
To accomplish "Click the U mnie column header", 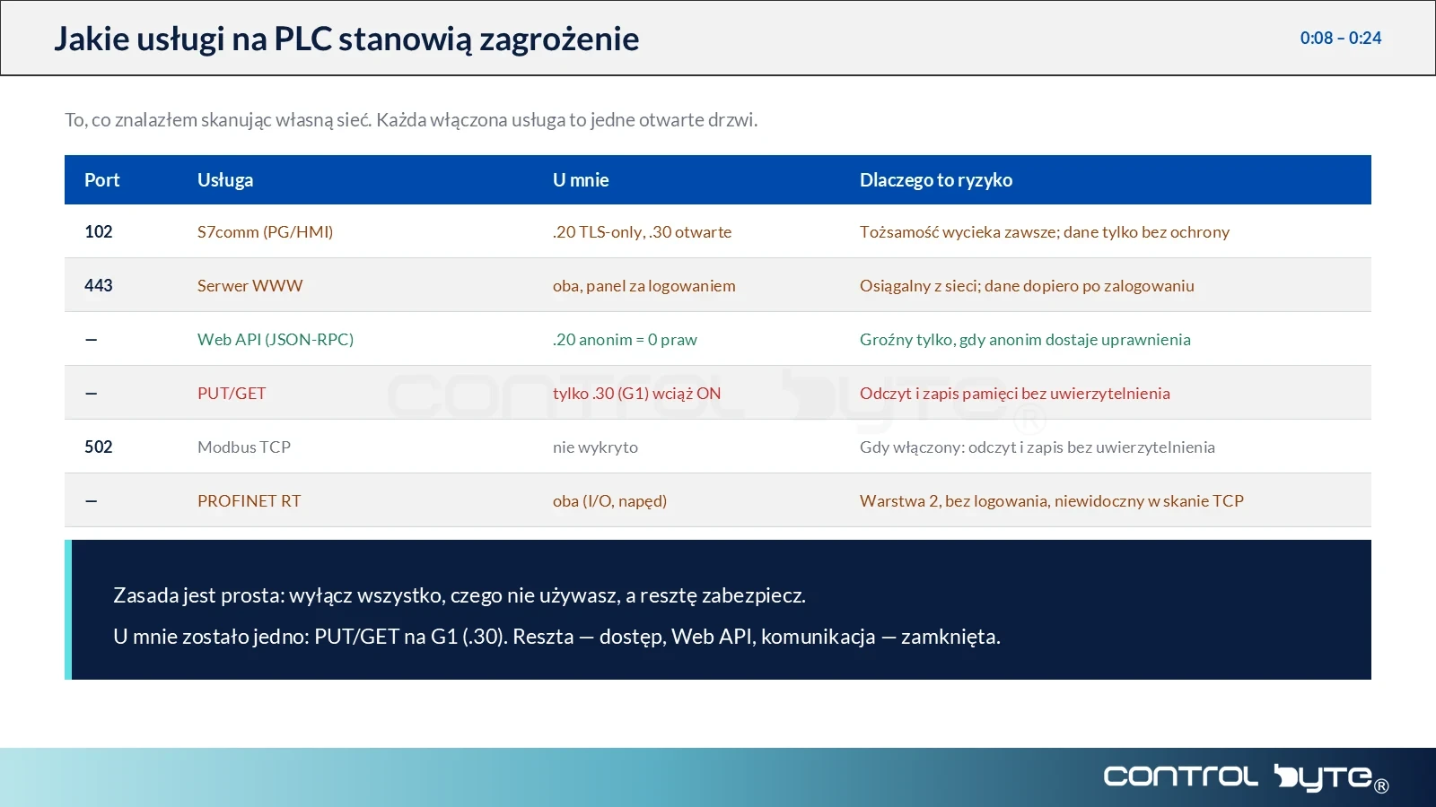I will [x=581, y=179].
